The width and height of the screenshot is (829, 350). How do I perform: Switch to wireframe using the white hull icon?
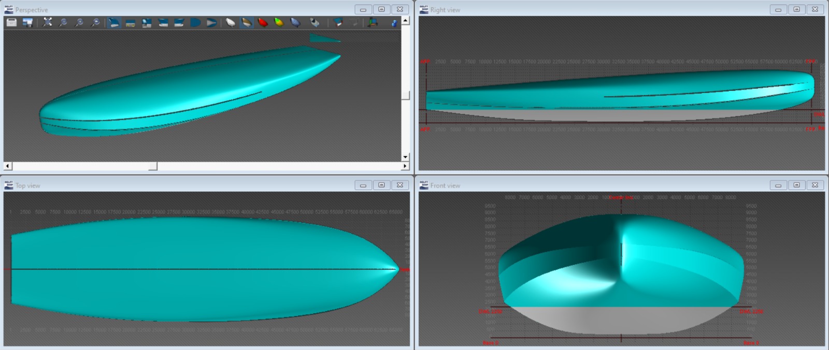click(x=231, y=22)
